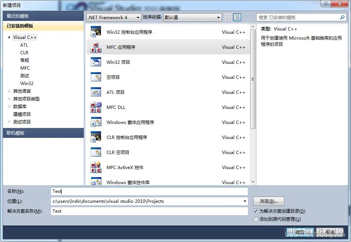Screen dimensions: 351x242
Task: Switch to small icons view
Action: (x=228, y=17)
